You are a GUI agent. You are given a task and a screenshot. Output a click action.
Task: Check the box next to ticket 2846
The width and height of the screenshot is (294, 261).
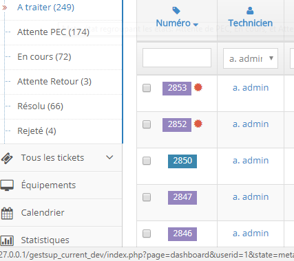[x=147, y=234]
